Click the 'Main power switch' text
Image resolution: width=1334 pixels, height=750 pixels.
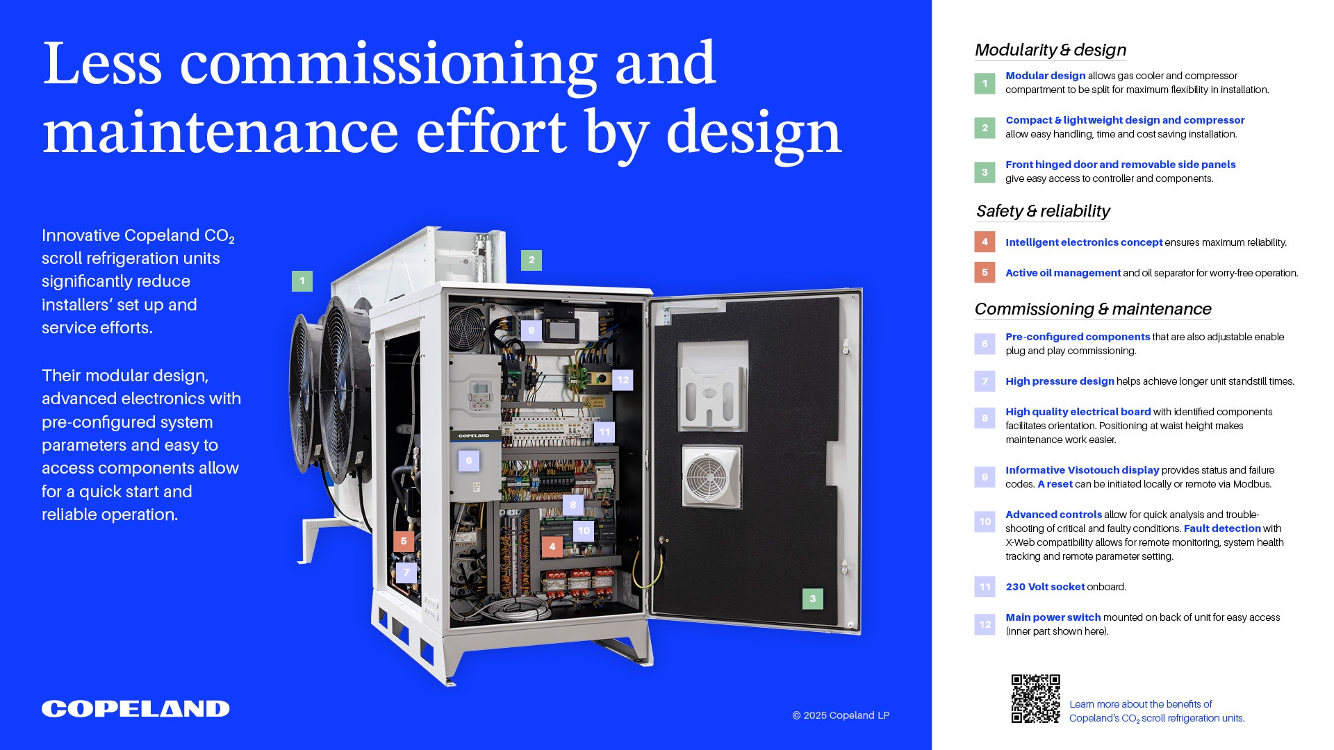tap(1053, 617)
